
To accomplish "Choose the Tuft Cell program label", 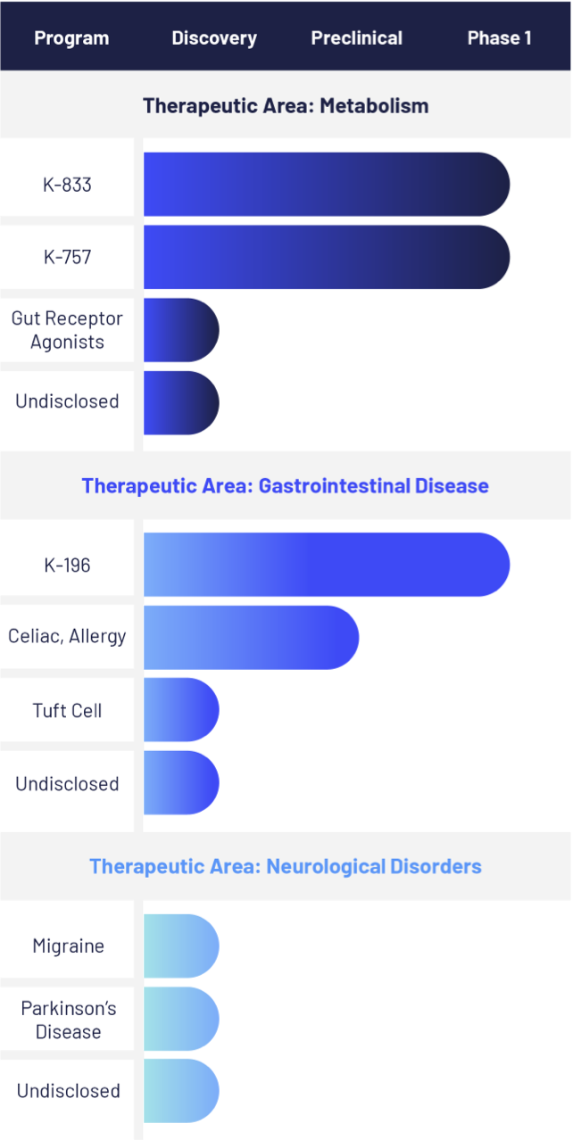I will click(68, 710).
